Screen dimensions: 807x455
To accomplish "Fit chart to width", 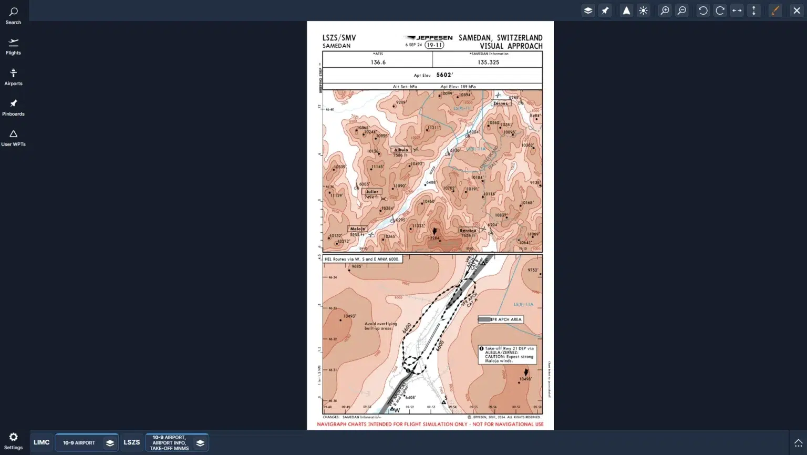I will [737, 11].
